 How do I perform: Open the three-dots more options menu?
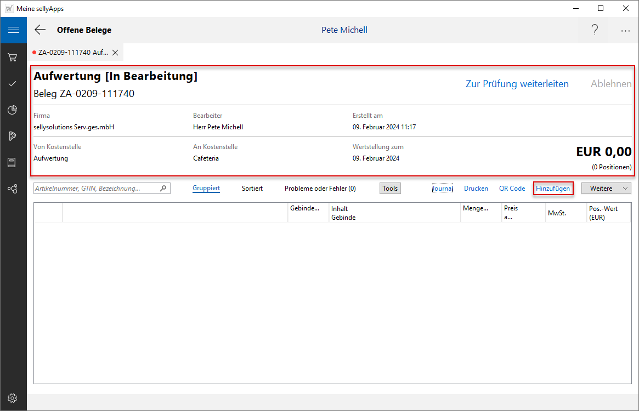tap(625, 31)
